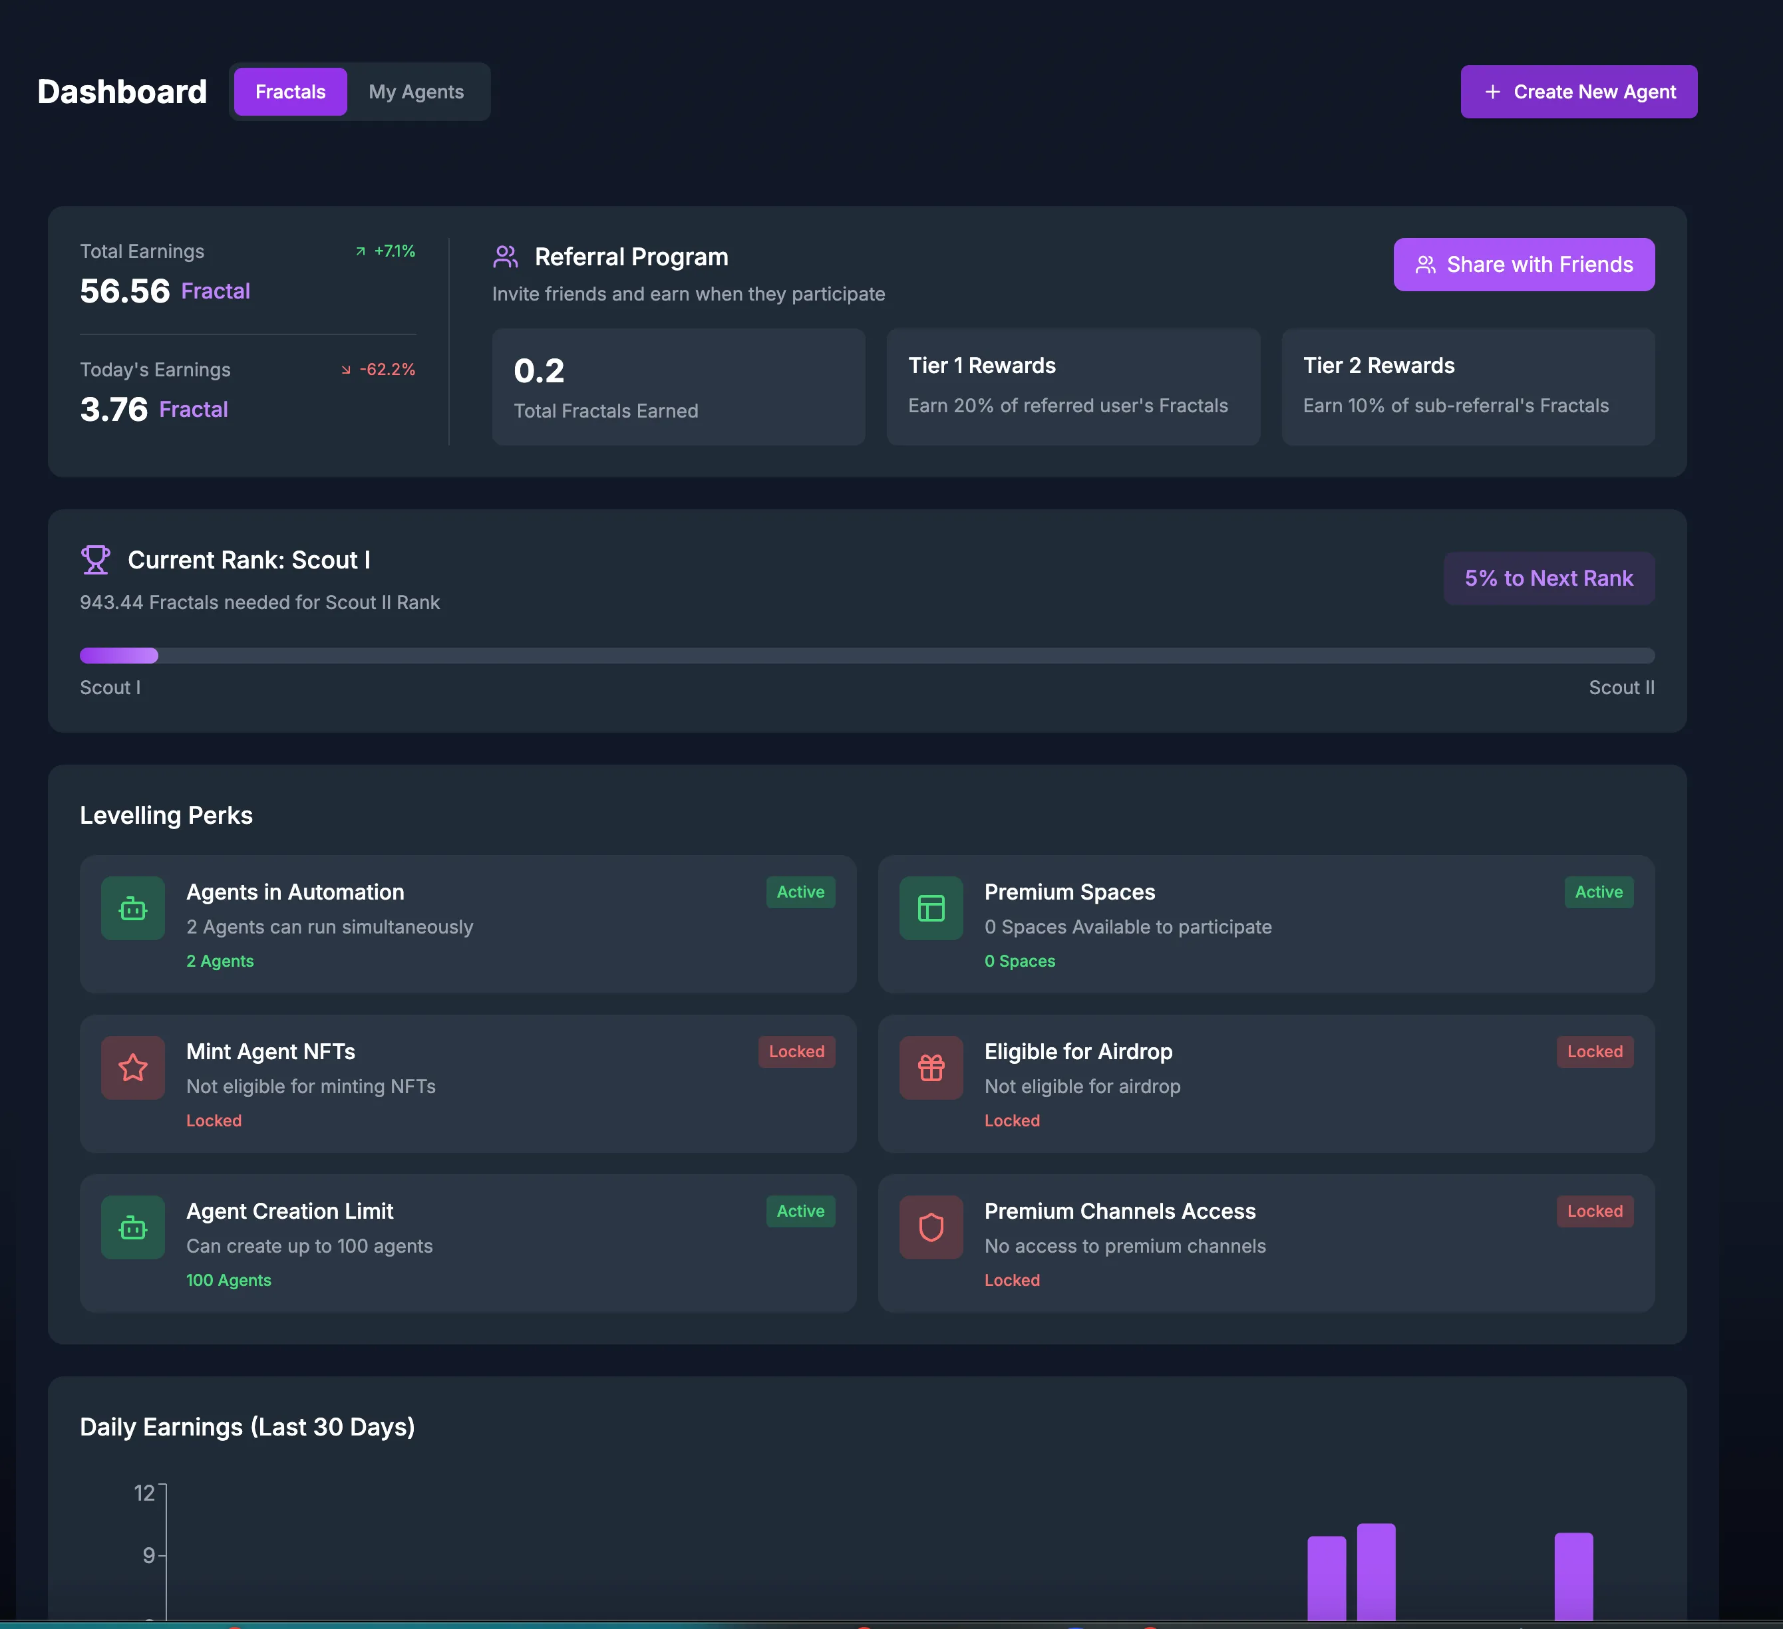1783x1629 pixels.
Task: Click the trophy icon beside Current Rank
Action: 96,559
